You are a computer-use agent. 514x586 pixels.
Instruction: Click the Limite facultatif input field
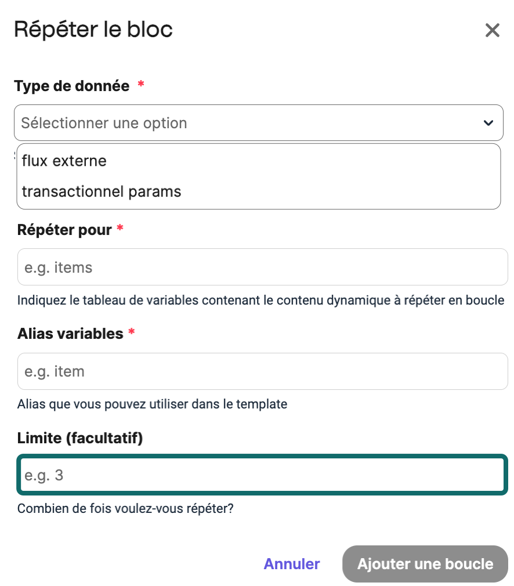click(x=258, y=474)
